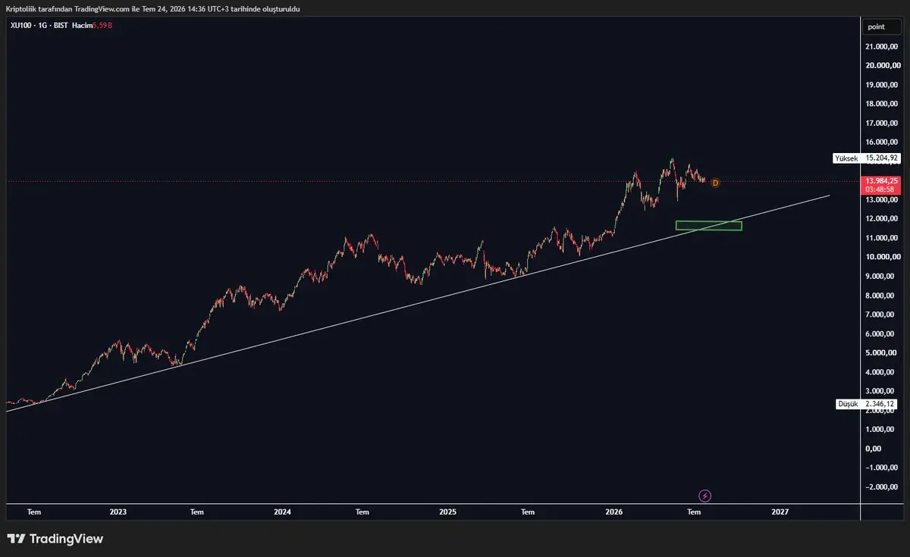Click the 2024 label on time axis
The image size is (910, 557).
click(x=282, y=512)
